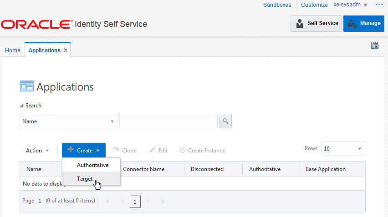Go to the previous page arrow
Viewport: 388px width, 217px height.
[123, 202]
